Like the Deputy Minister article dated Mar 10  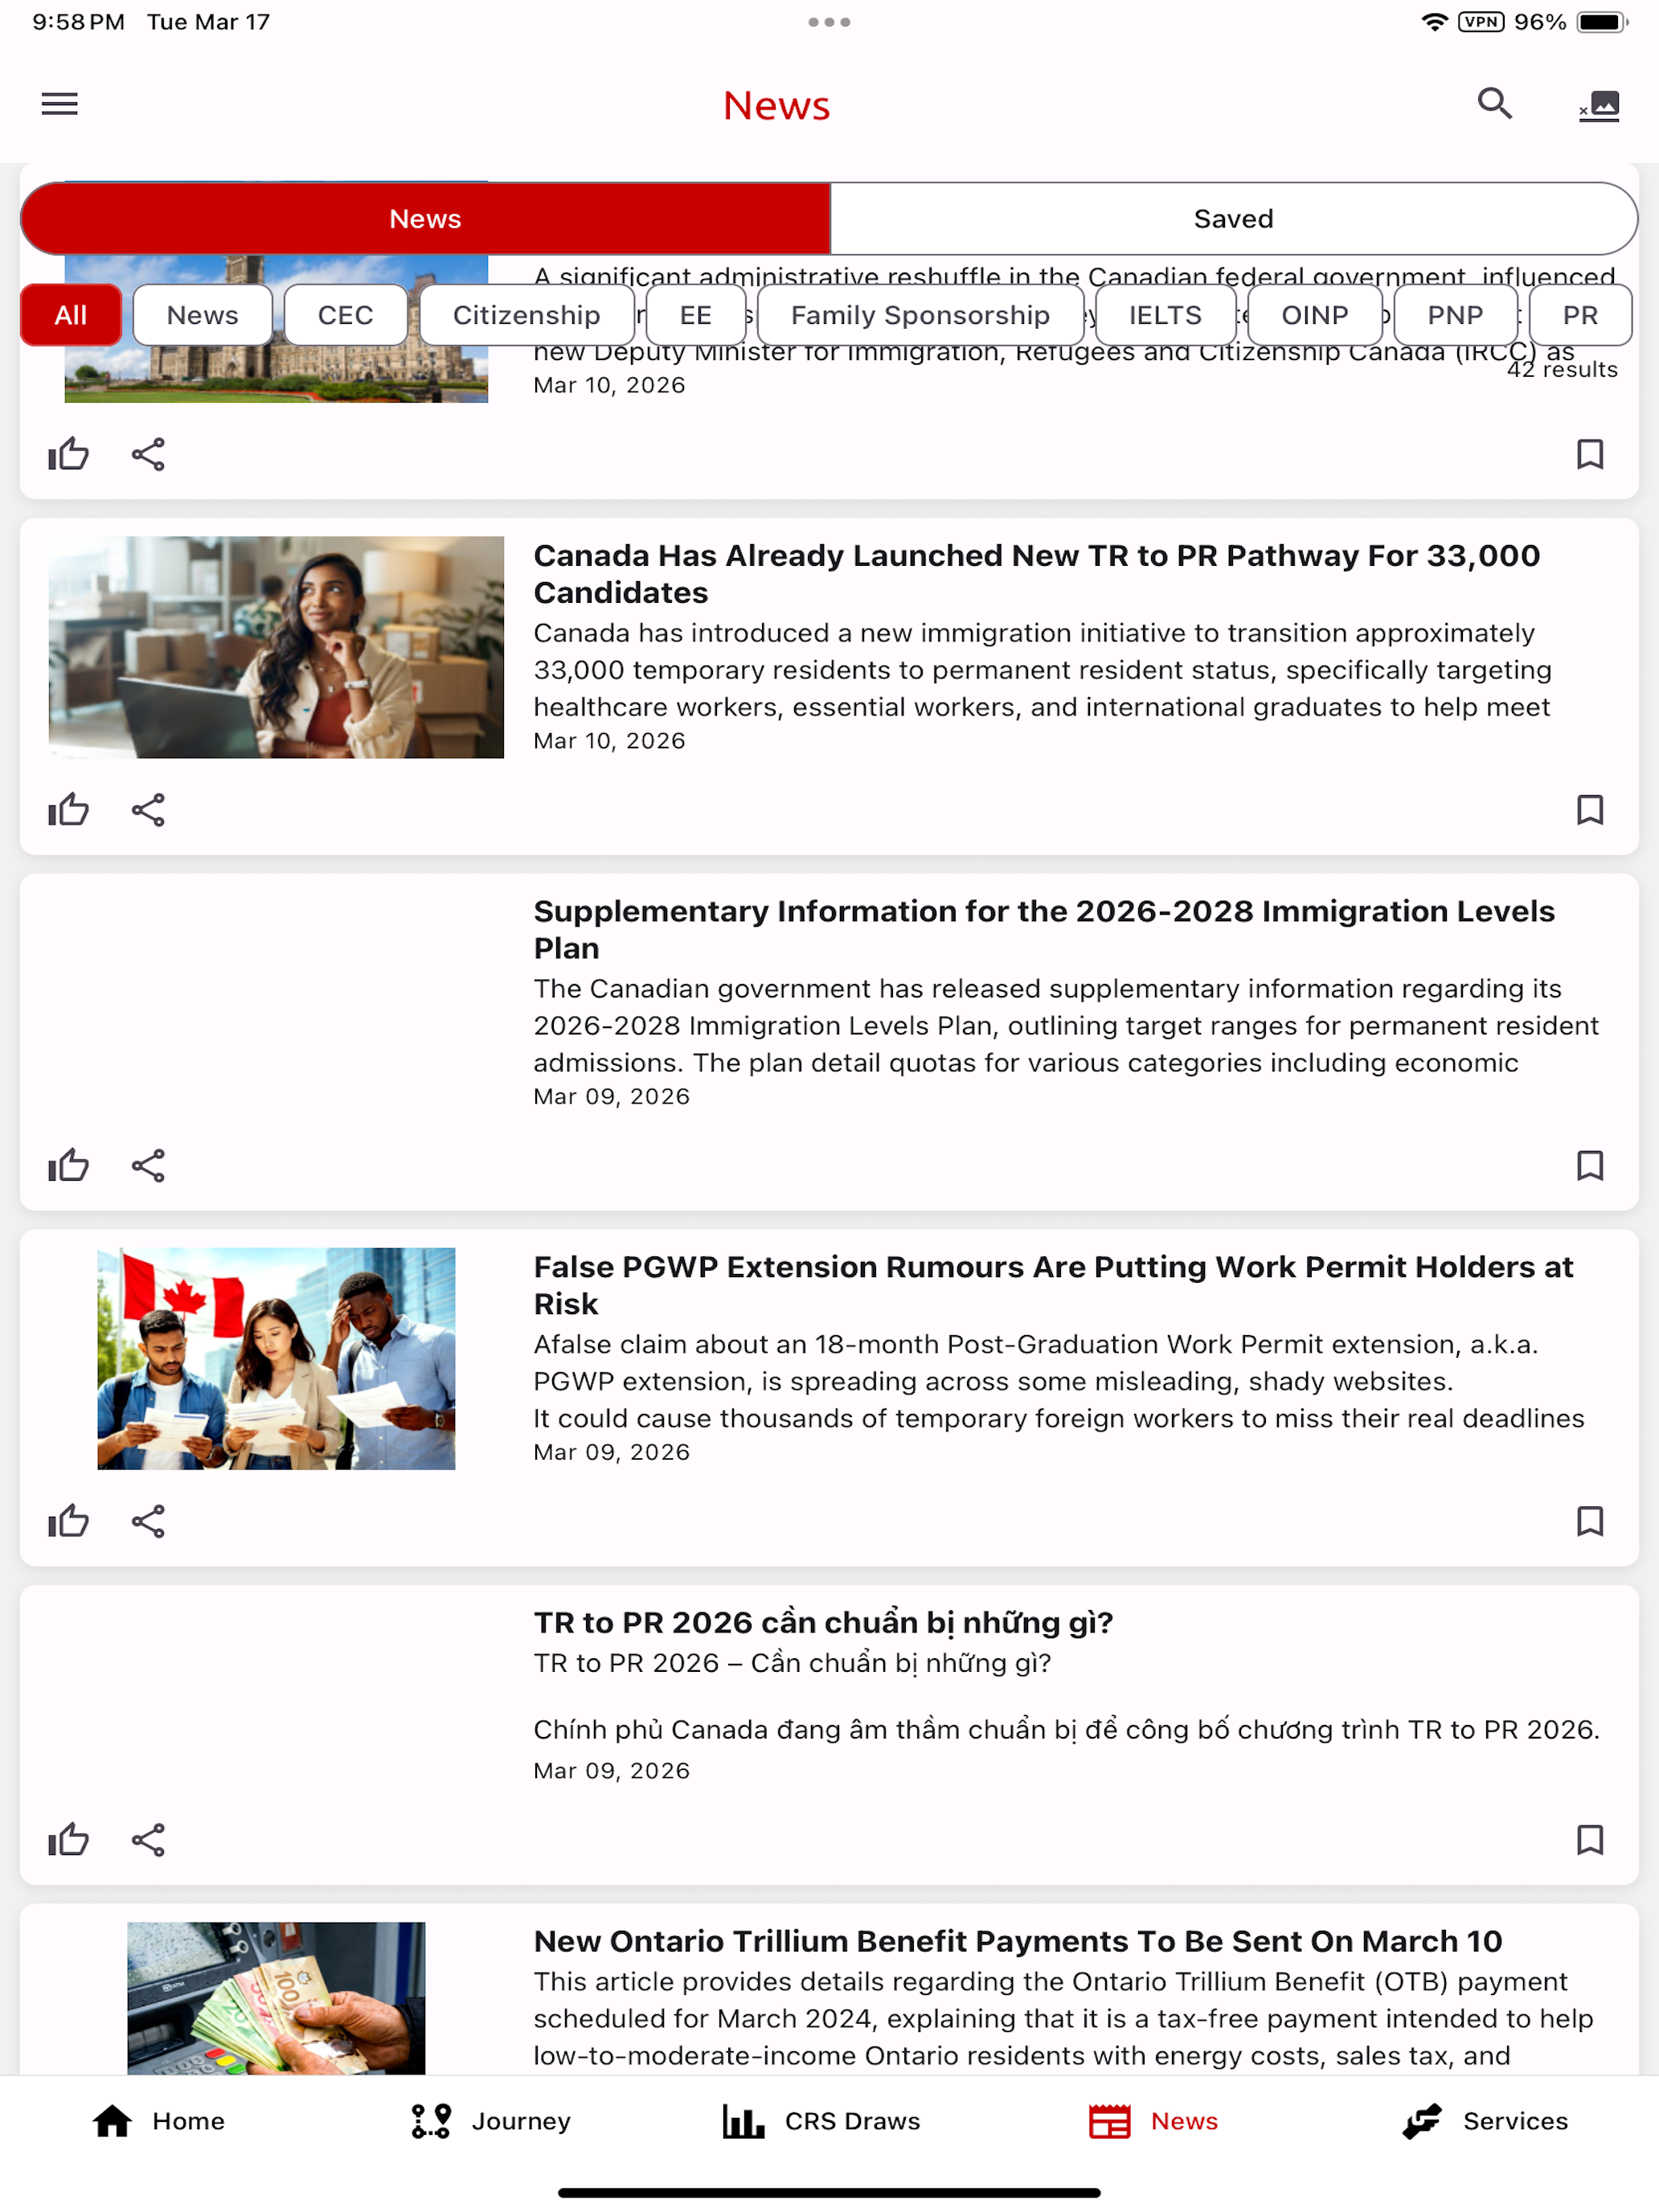pos(69,455)
